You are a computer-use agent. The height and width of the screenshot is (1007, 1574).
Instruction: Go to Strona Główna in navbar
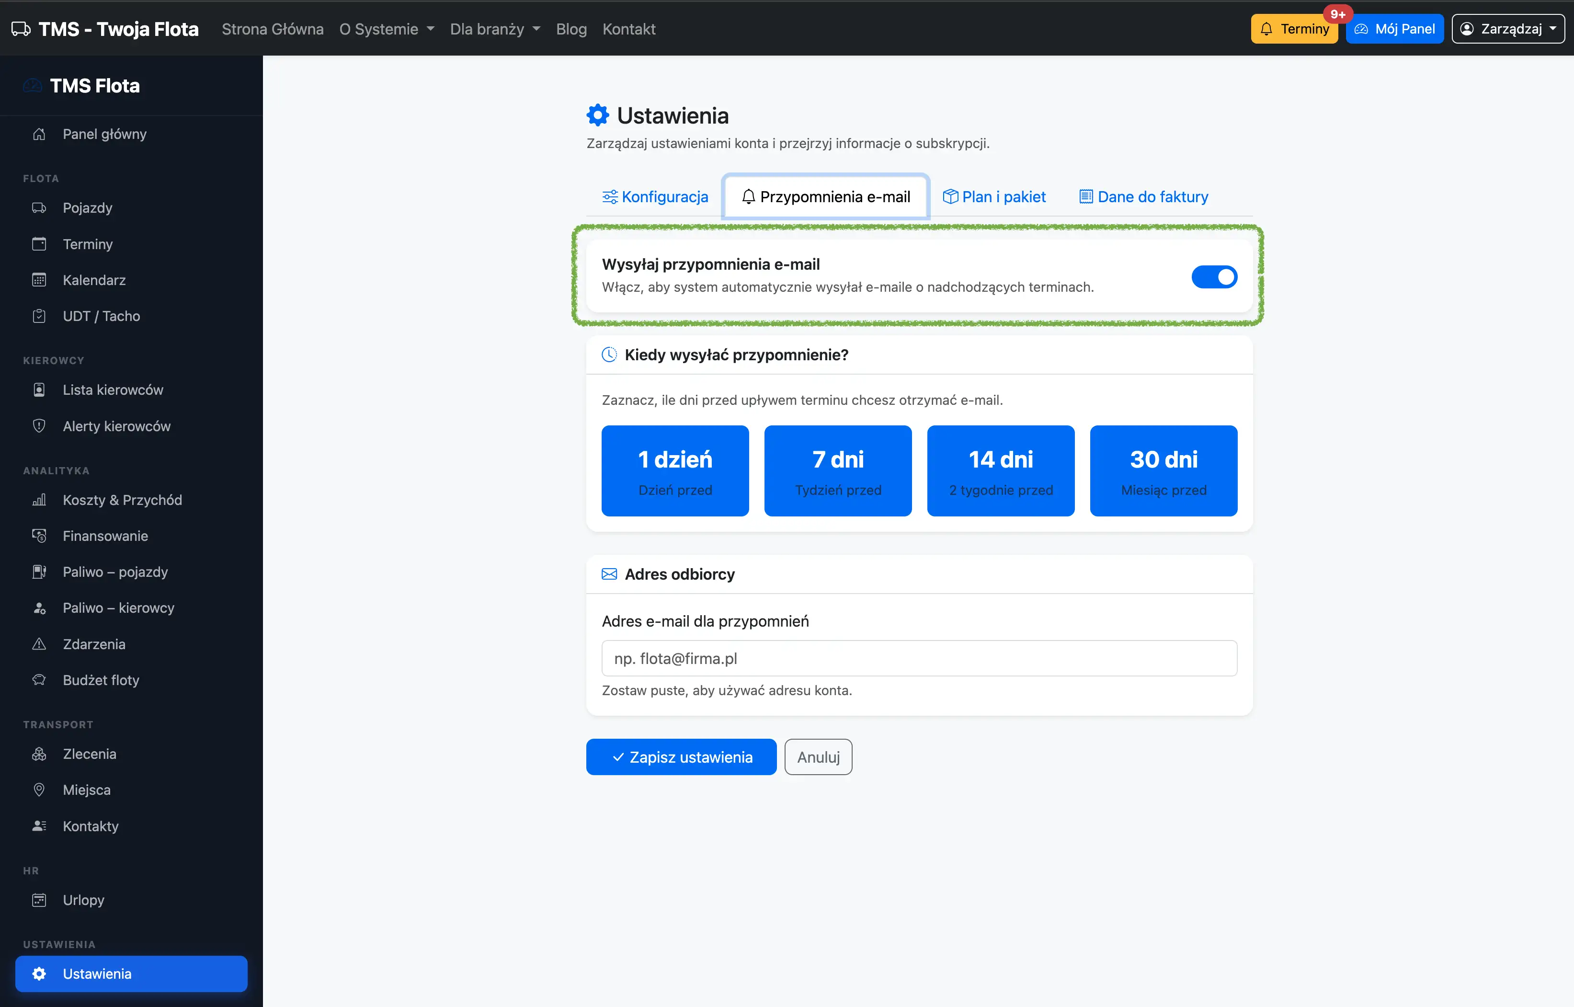273,29
